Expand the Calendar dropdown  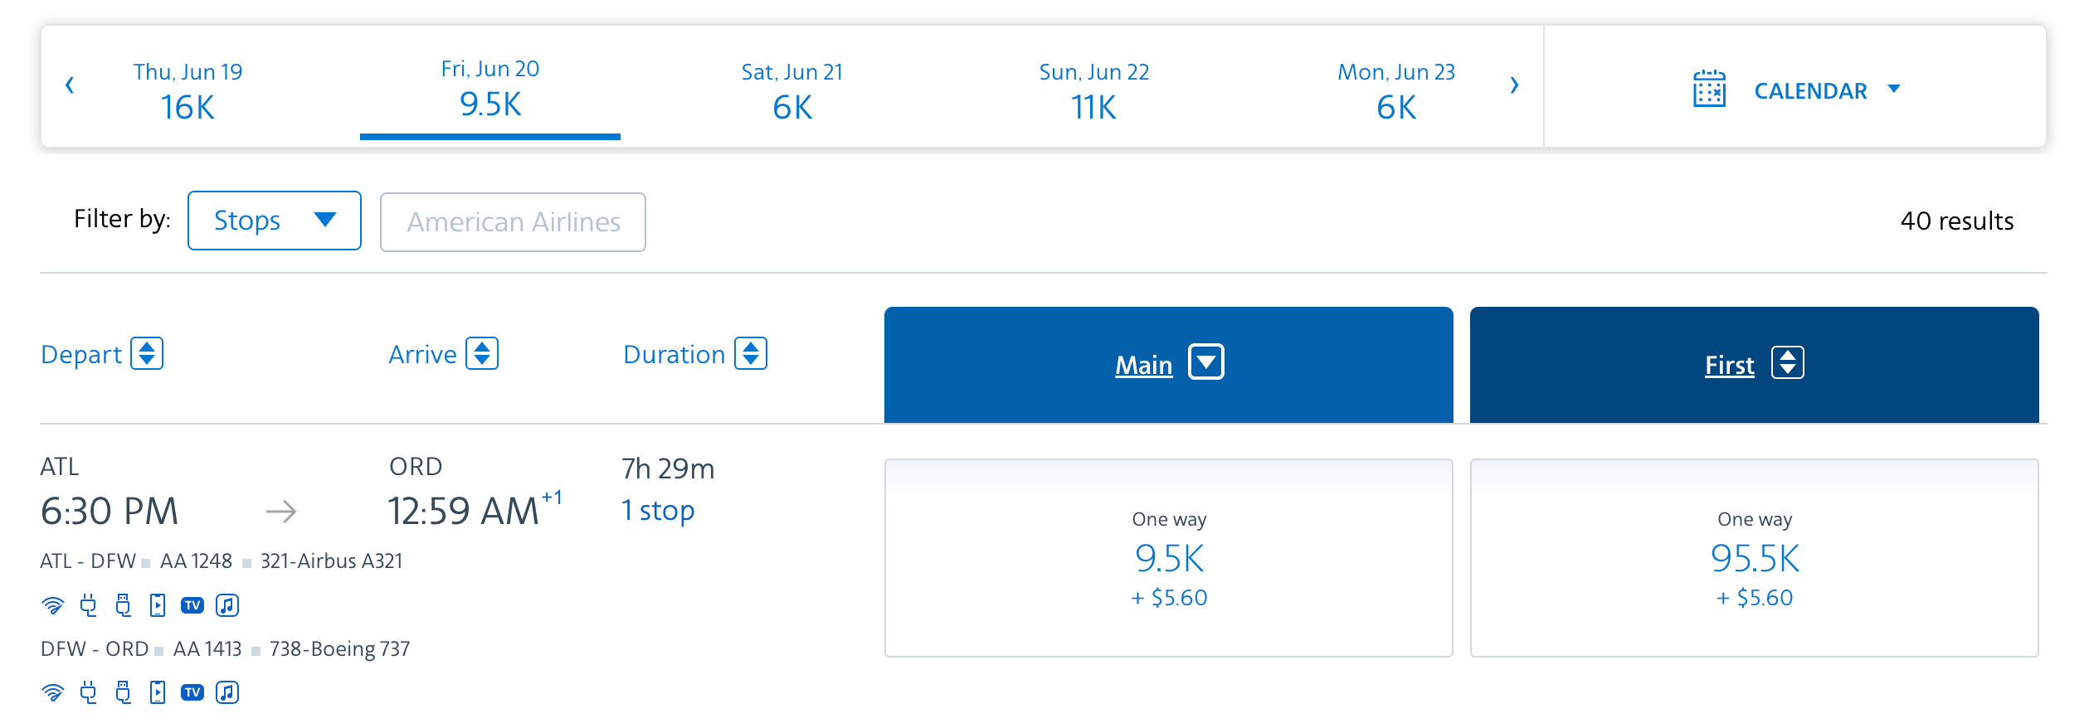pos(1894,89)
